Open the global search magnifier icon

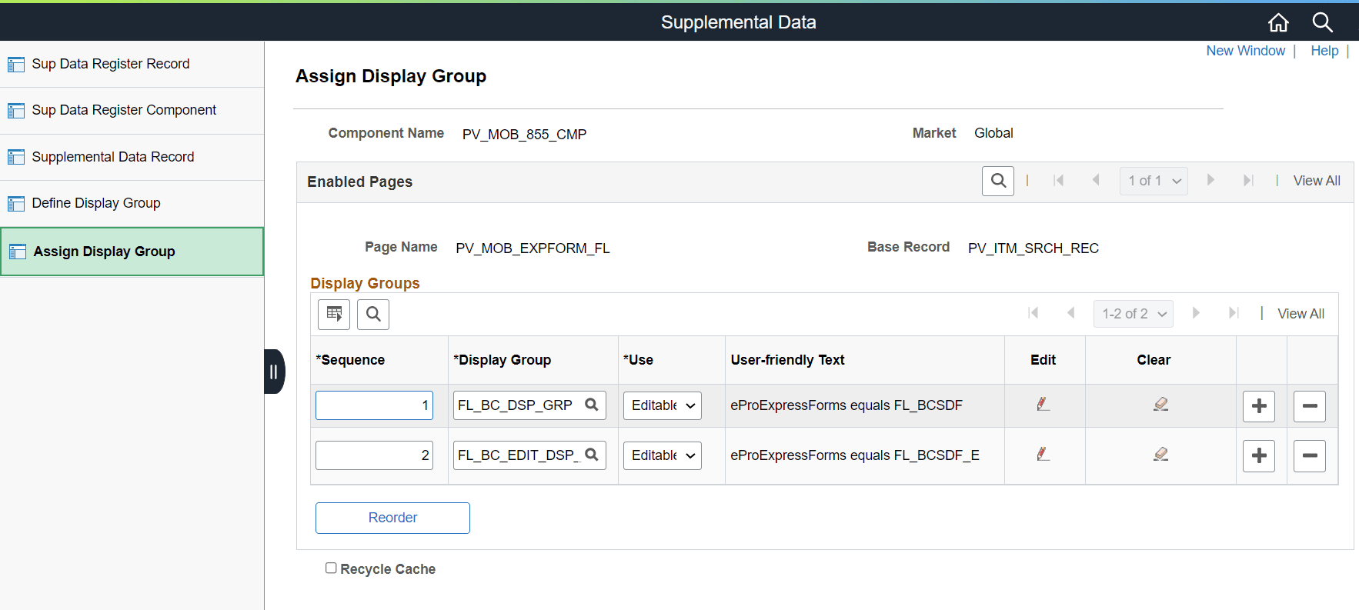(x=1322, y=22)
